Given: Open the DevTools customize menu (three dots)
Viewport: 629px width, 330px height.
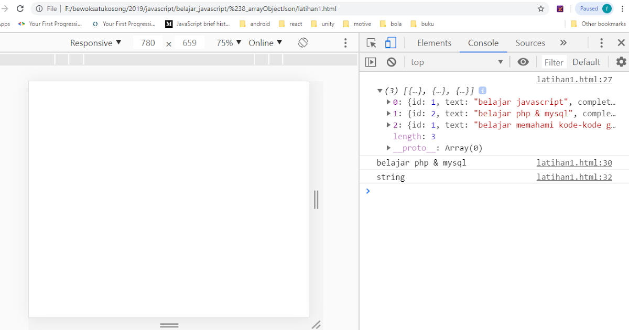Looking at the screenshot, I should point(601,43).
